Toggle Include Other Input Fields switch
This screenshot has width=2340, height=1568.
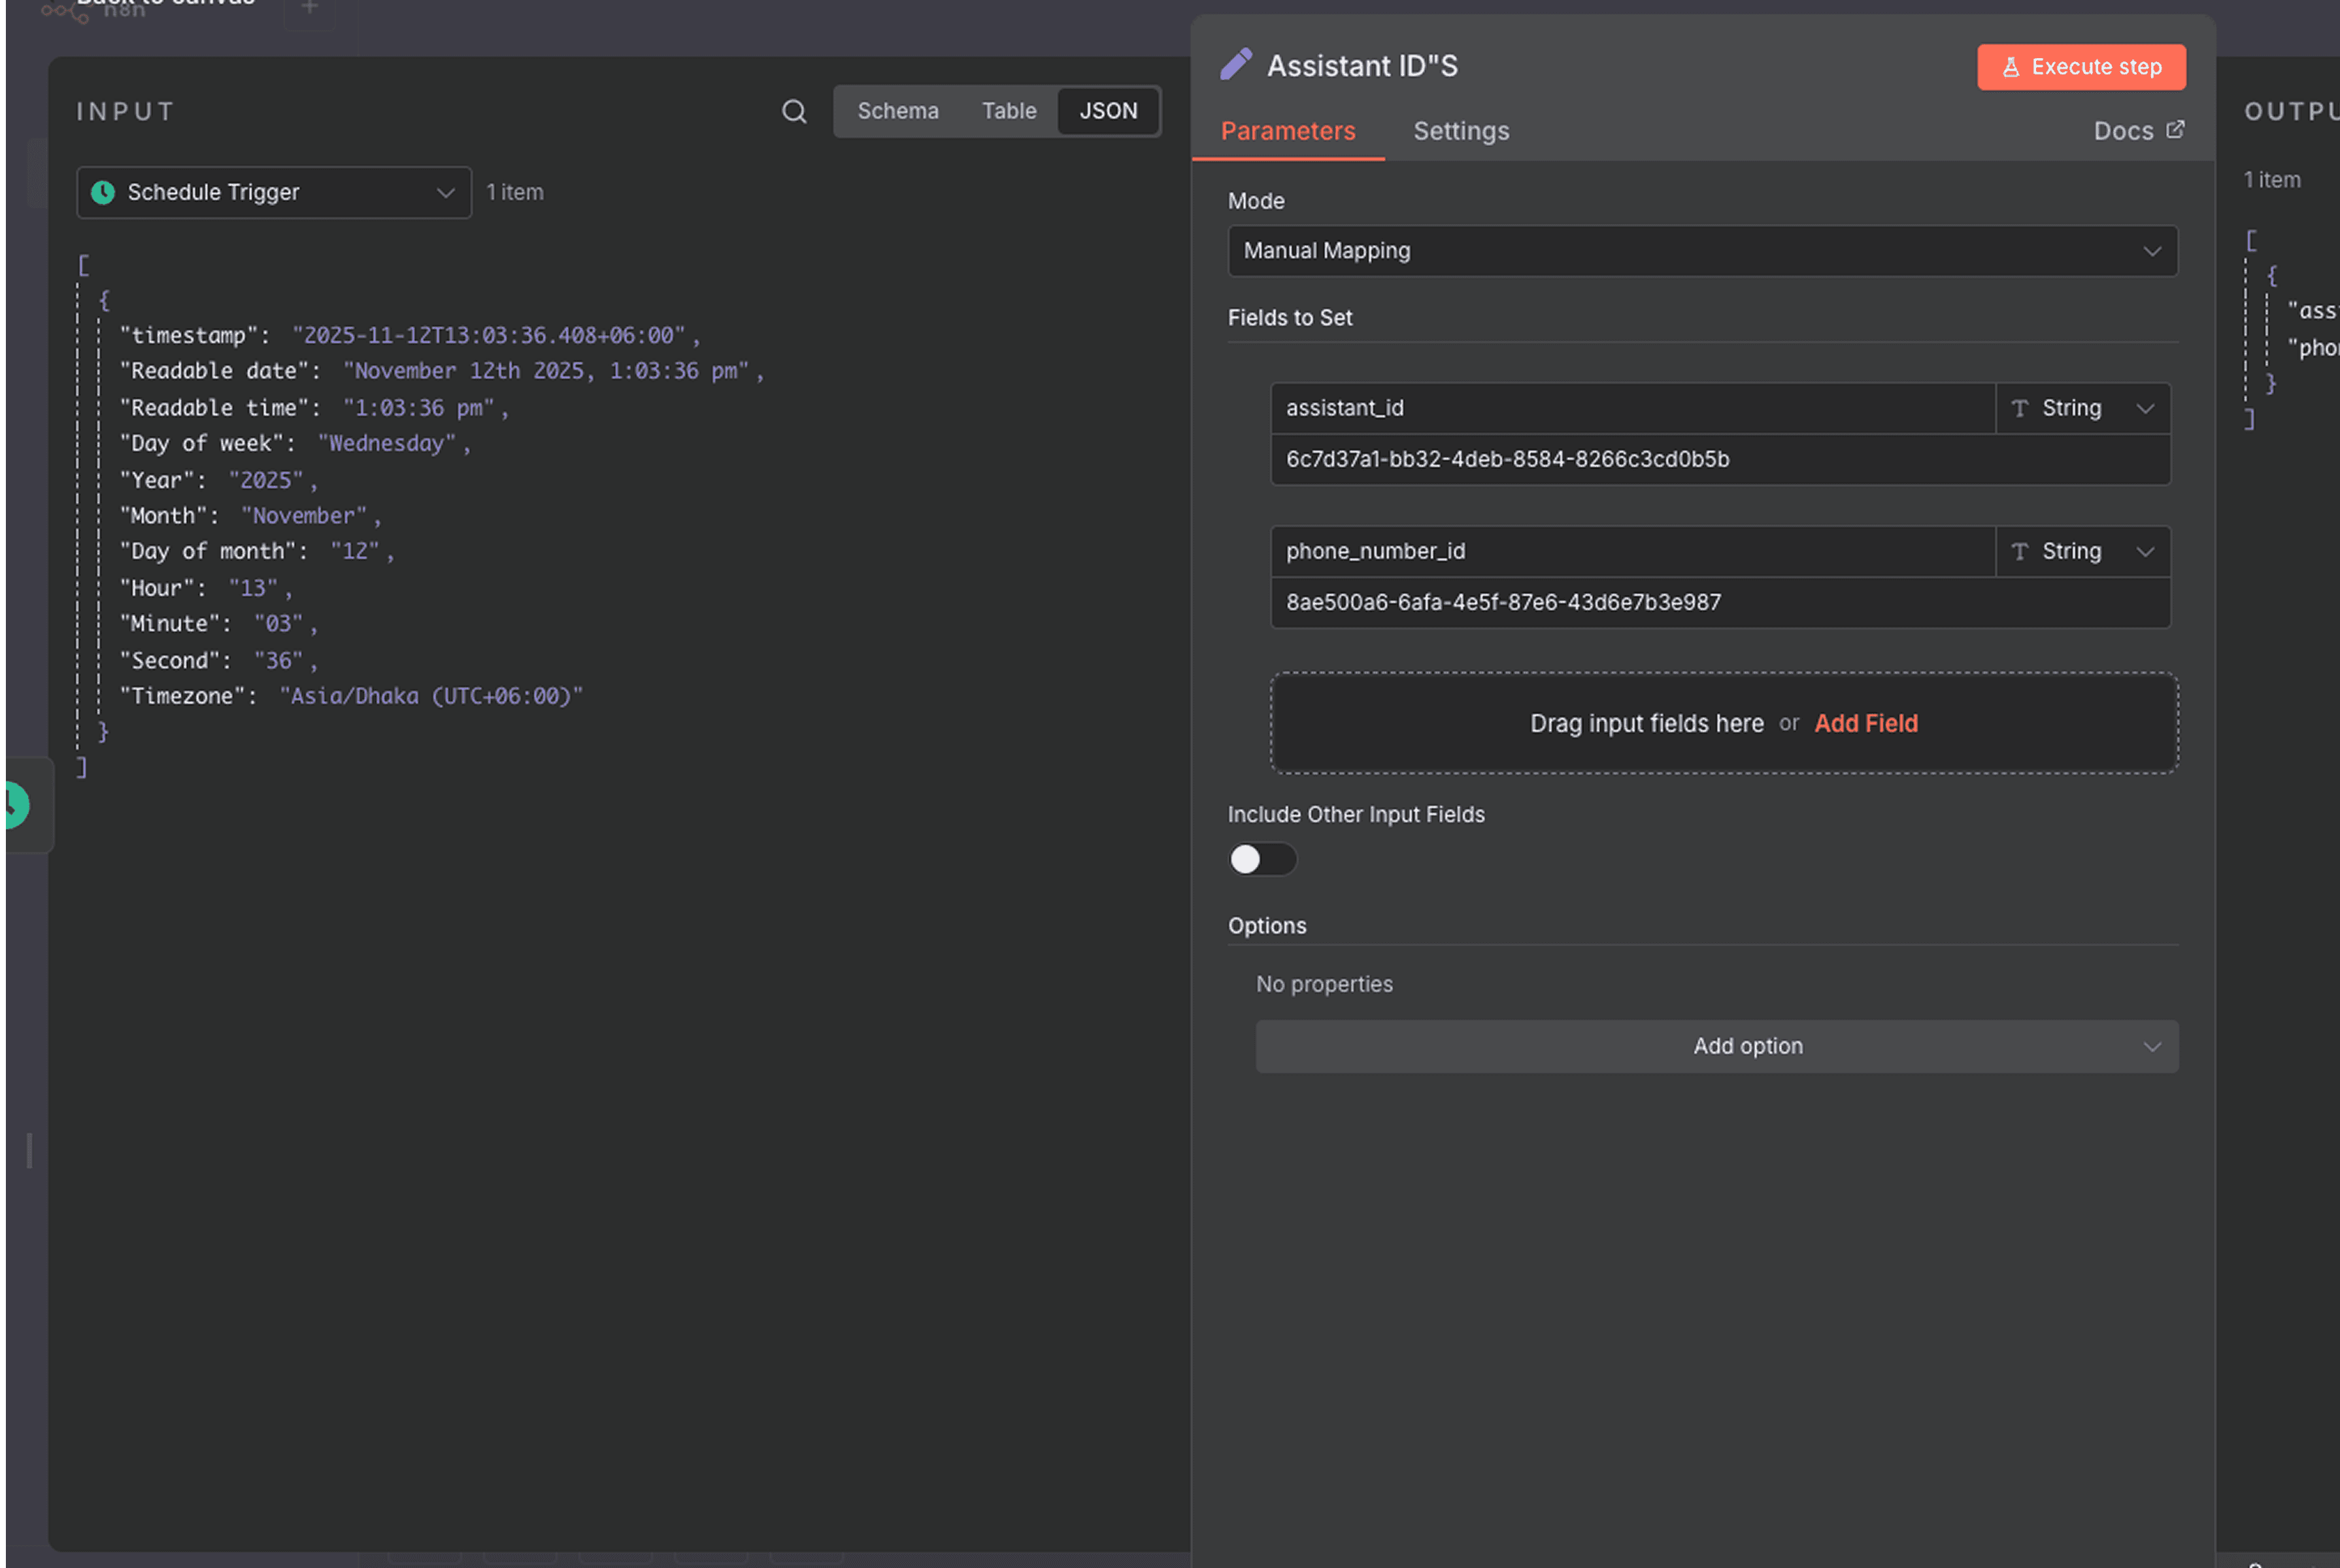tap(1262, 859)
